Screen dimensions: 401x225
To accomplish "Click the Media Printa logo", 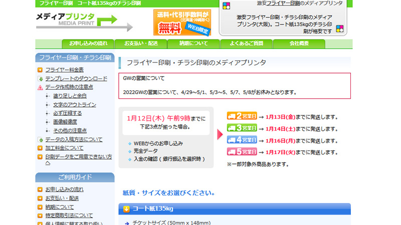I will pyautogui.click(x=77, y=21).
